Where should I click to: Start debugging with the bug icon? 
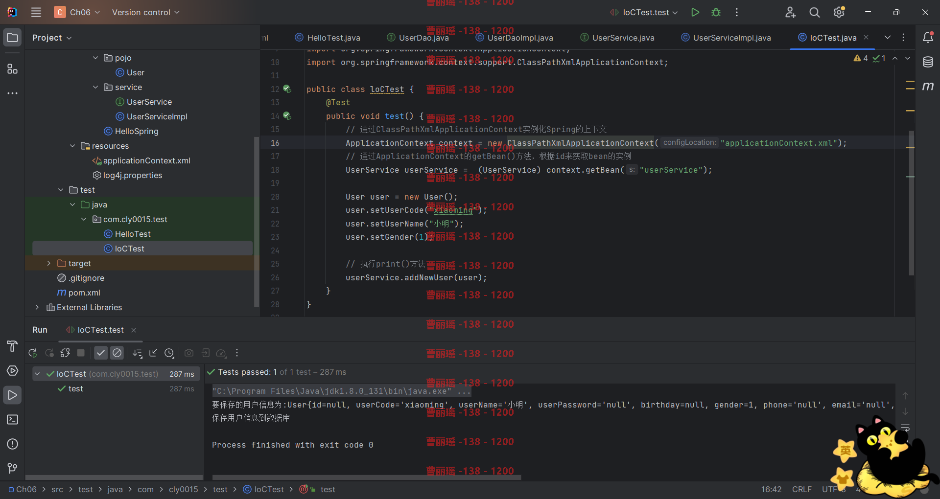tap(716, 12)
